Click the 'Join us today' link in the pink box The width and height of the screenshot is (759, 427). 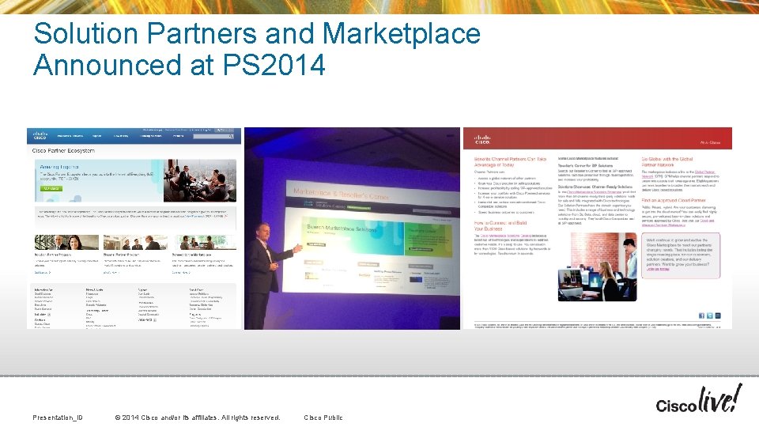(658, 269)
